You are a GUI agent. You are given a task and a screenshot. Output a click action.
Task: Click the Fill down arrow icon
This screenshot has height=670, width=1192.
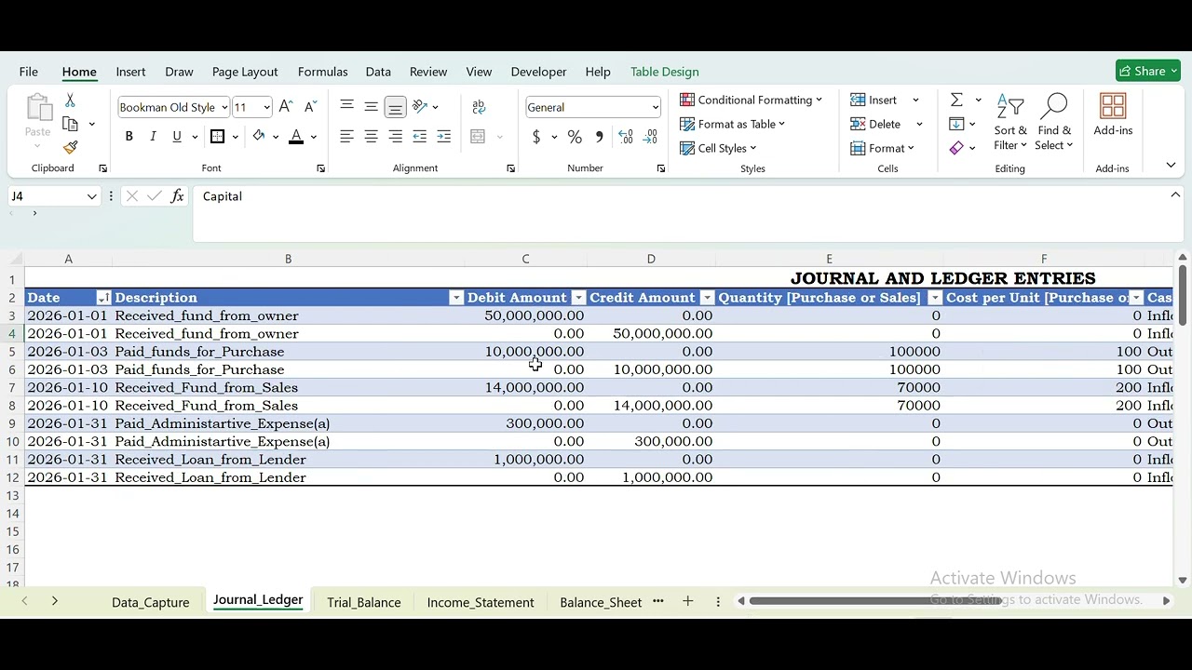click(x=956, y=124)
